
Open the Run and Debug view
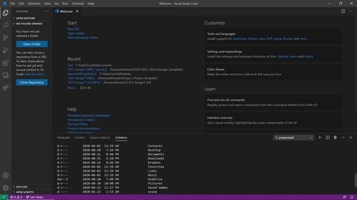6,50
